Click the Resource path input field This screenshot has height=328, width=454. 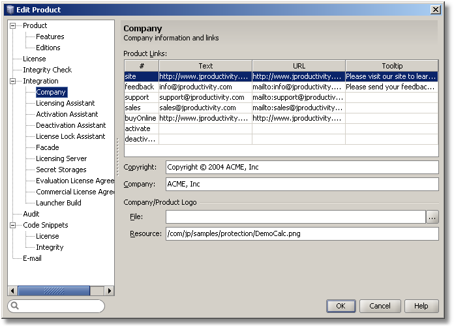pyautogui.click(x=302, y=233)
